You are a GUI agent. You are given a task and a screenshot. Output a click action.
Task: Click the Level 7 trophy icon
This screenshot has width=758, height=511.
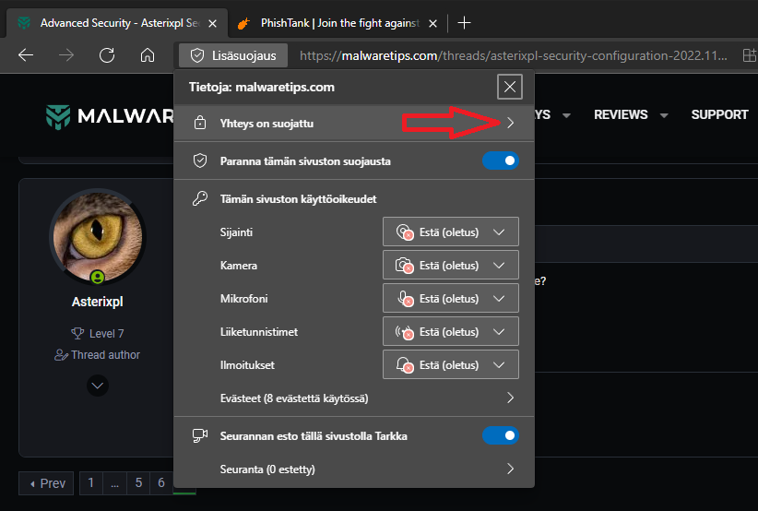[x=77, y=334]
